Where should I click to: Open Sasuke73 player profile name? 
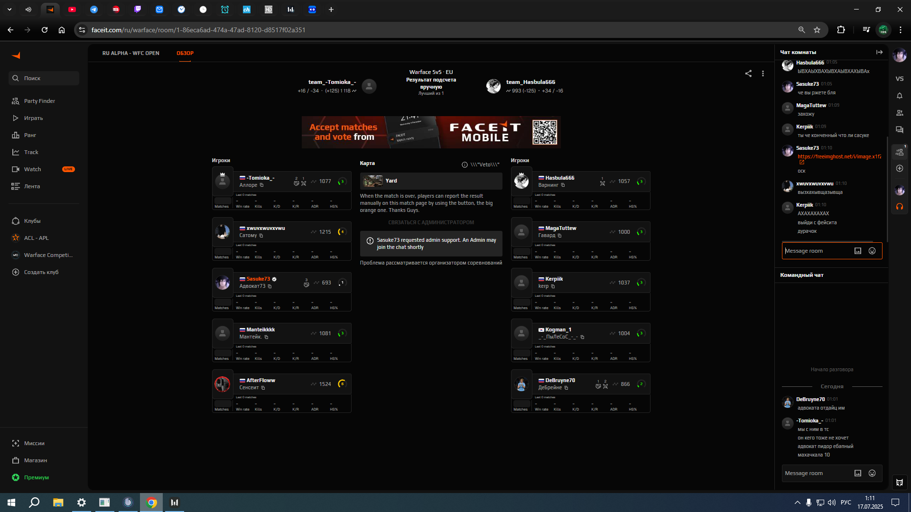258,279
